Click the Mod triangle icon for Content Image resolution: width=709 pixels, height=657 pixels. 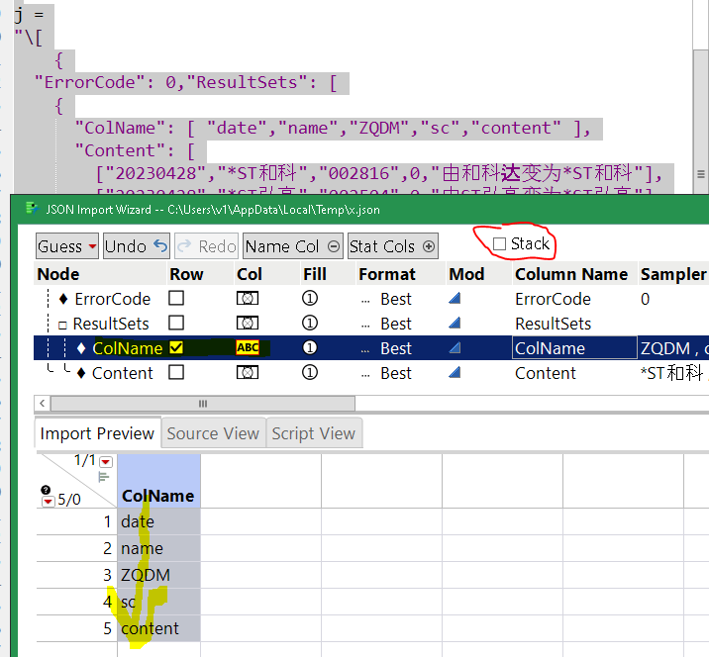pos(455,372)
